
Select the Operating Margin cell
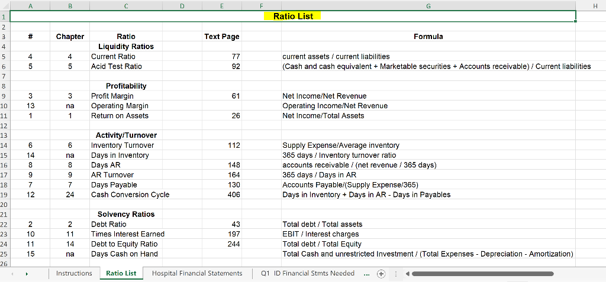[125, 106]
